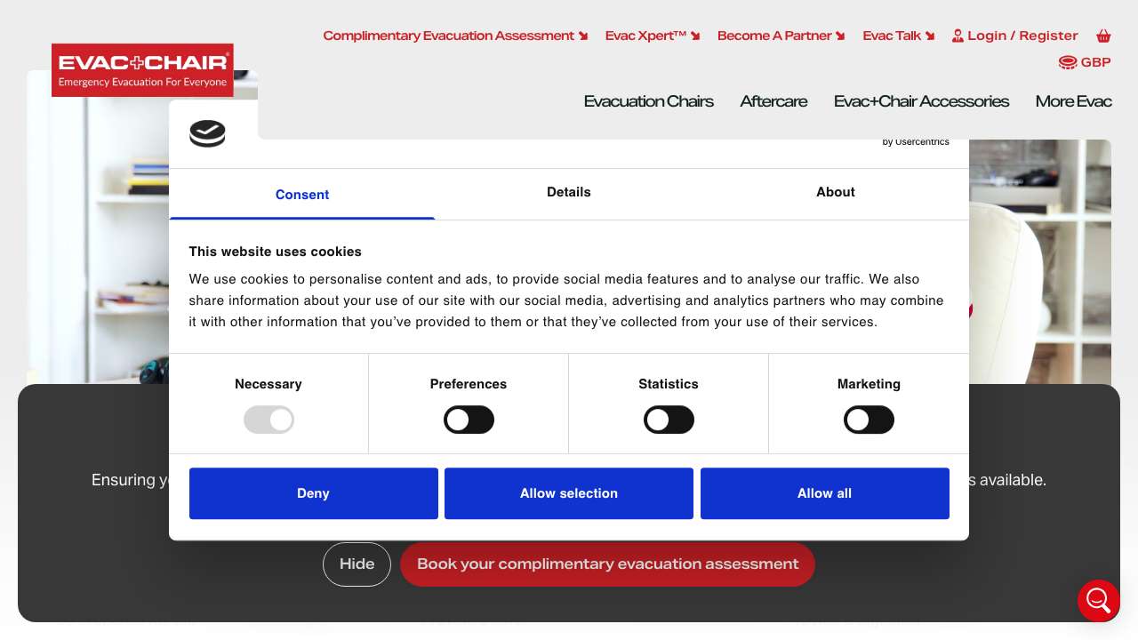Switch on the Marketing cookies toggle
This screenshot has height=640, width=1138.
tap(869, 420)
